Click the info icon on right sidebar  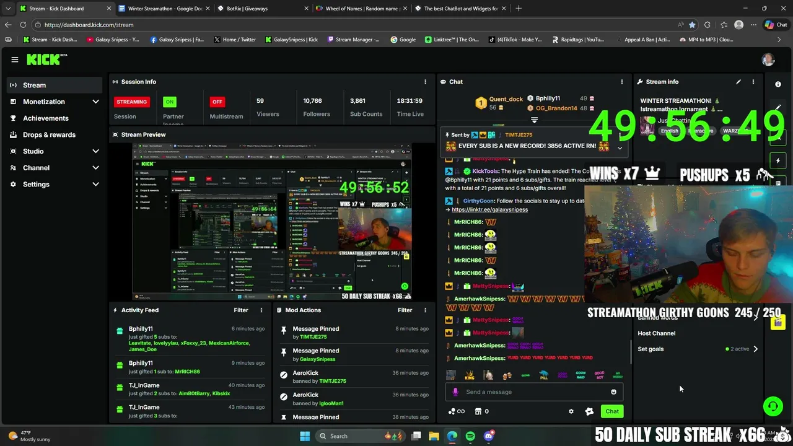[x=778, y=84]
